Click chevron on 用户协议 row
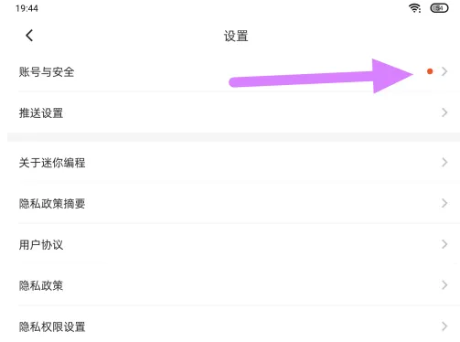This screenshot has width=460, height=342. click(x=444, y=244)
